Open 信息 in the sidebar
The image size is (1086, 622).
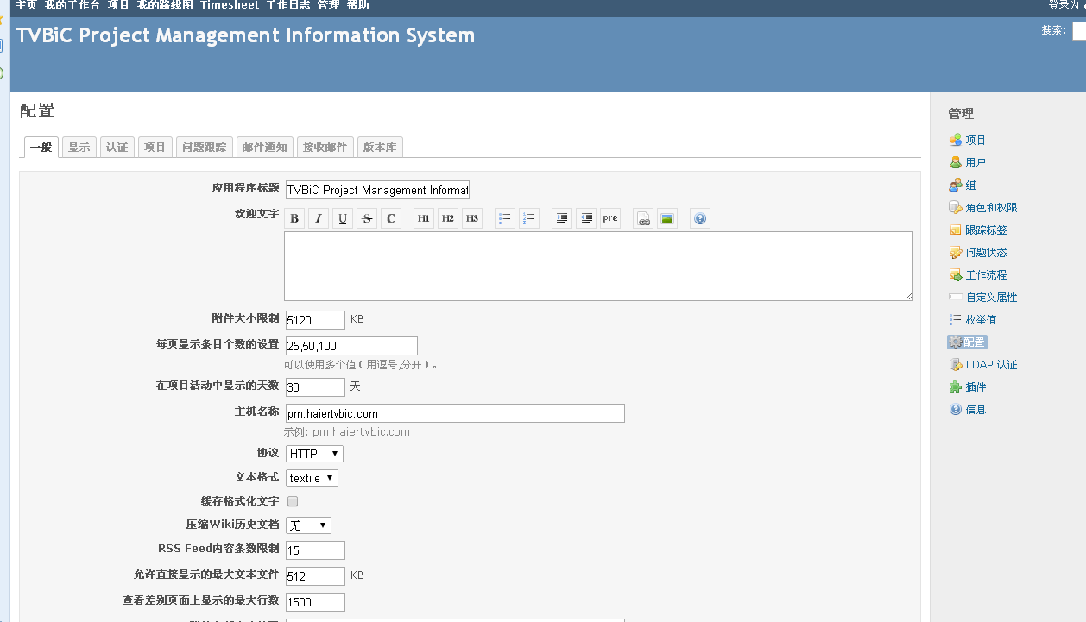[x=976, y=409]
